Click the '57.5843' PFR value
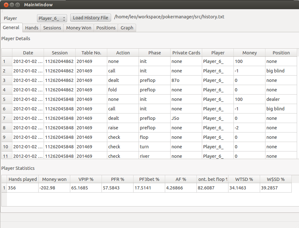Screen dimensions: 299x228 (x=118, y=188)
